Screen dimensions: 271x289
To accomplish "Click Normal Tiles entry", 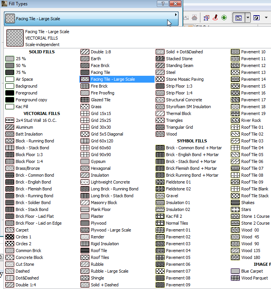I will [177, 223].
